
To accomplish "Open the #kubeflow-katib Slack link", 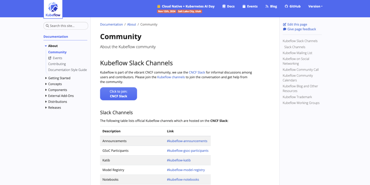I will pos(179,160).
